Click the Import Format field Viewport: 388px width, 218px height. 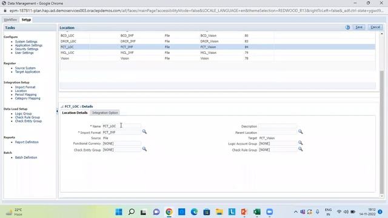click(121, 132)
